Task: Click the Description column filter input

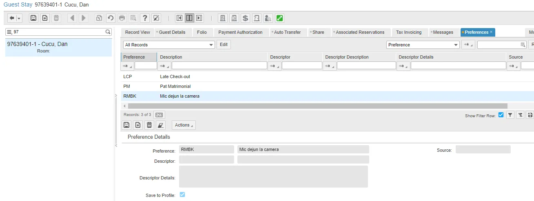Action: (x=219, y=66)
